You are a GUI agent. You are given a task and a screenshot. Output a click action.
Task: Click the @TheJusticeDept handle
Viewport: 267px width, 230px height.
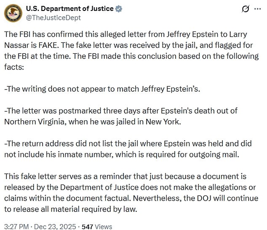53,18
